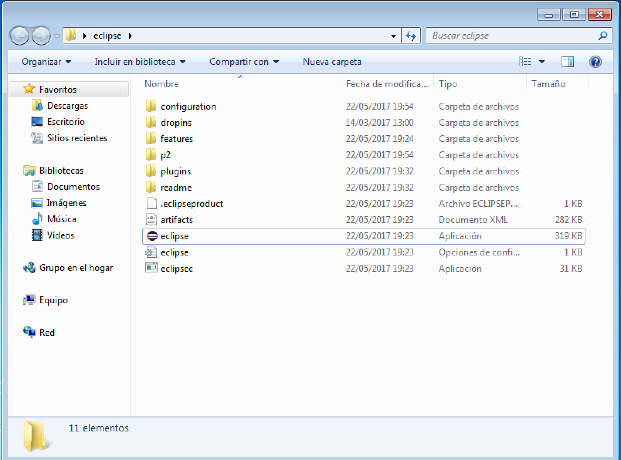Screen dimensions: 621x460
Task: Toggle sorting by the Nombre column
Action: (x=161, y=84)
